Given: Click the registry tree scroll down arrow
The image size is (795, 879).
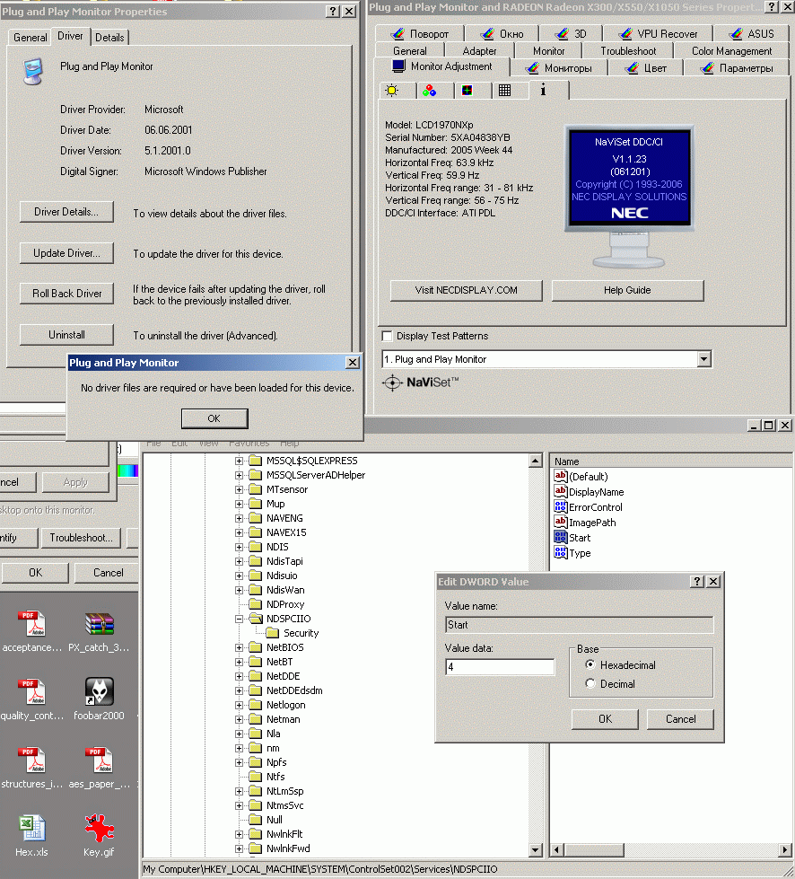Looking at the screenshot, I should (x=536, y=850).
